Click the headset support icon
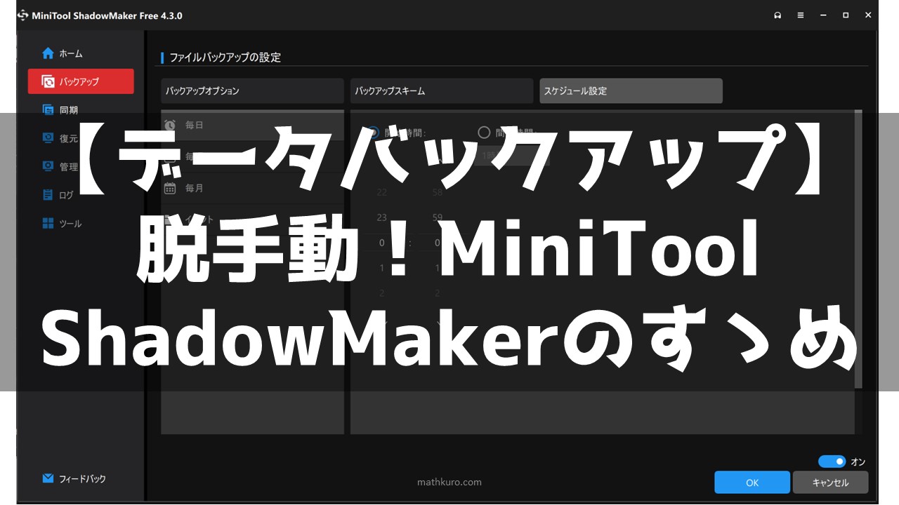Image resolution: width=899 pixels, height=505 pixels. (777, 15)
